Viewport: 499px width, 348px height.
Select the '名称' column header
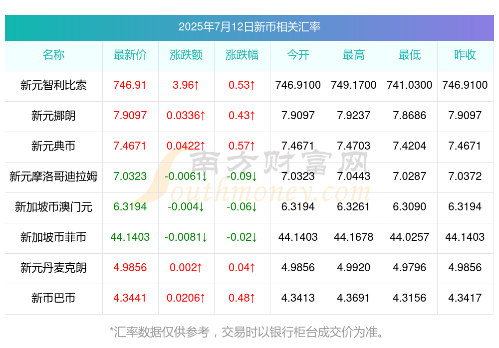[53, 55]
